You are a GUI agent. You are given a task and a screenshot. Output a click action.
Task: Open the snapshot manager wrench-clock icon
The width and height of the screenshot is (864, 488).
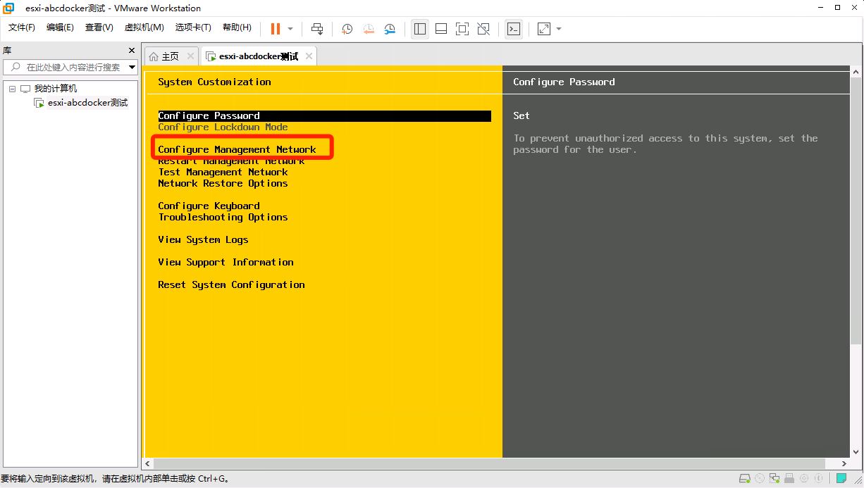(x=390, y=29)
